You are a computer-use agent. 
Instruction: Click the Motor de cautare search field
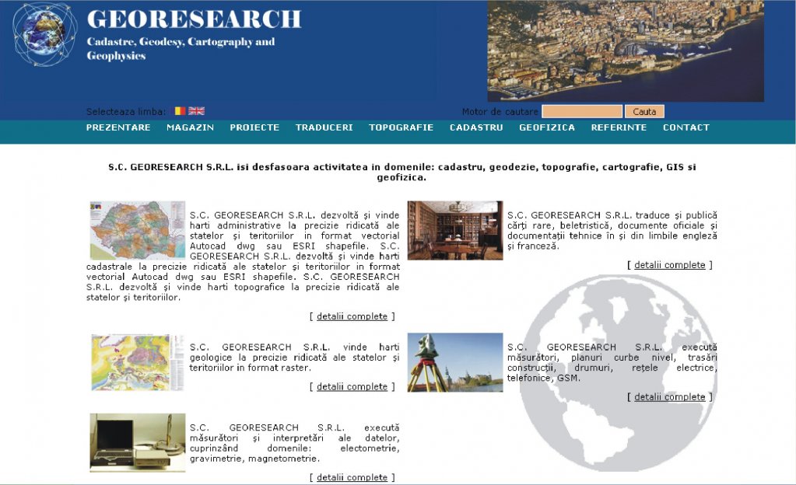click(x=582, y=112)
